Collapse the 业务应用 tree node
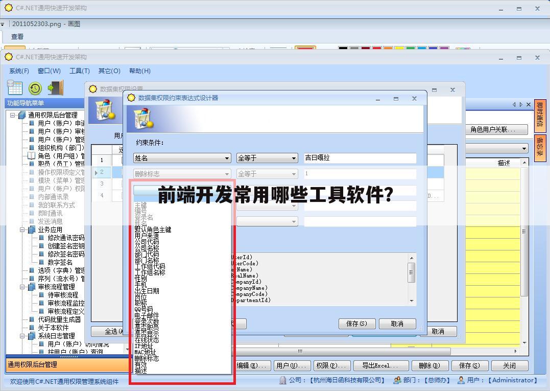Screen dimensions: 550x391 (x=22, y=229)
